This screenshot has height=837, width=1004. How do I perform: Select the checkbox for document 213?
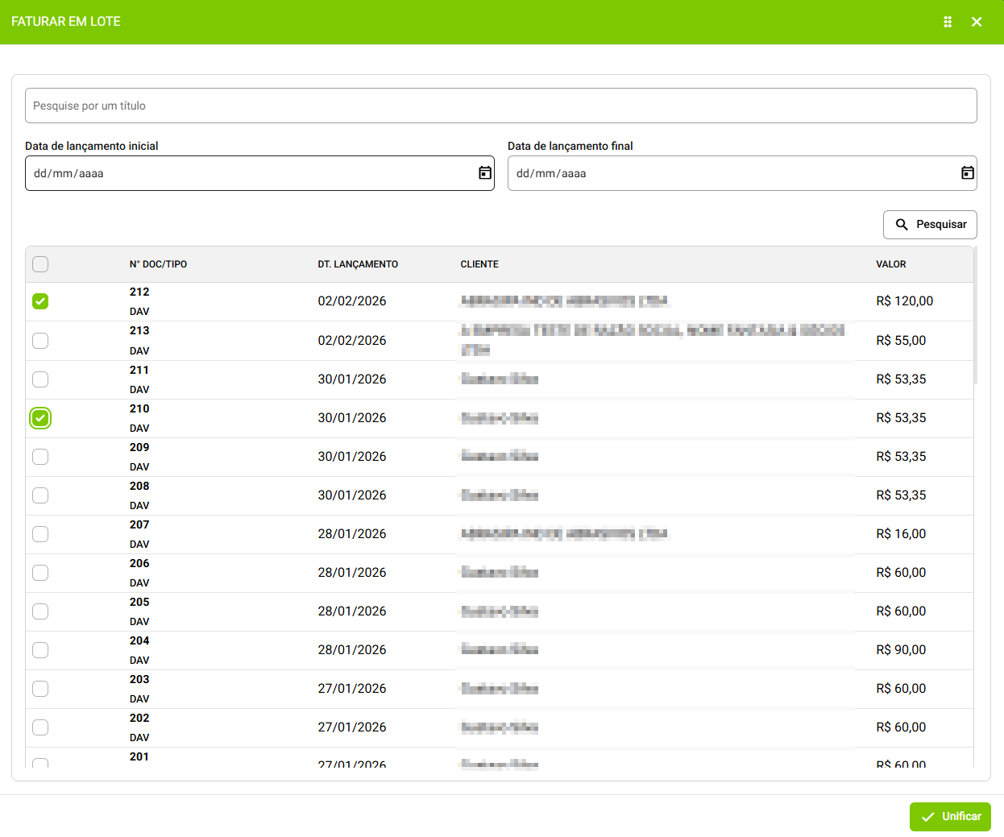(40, 341)
